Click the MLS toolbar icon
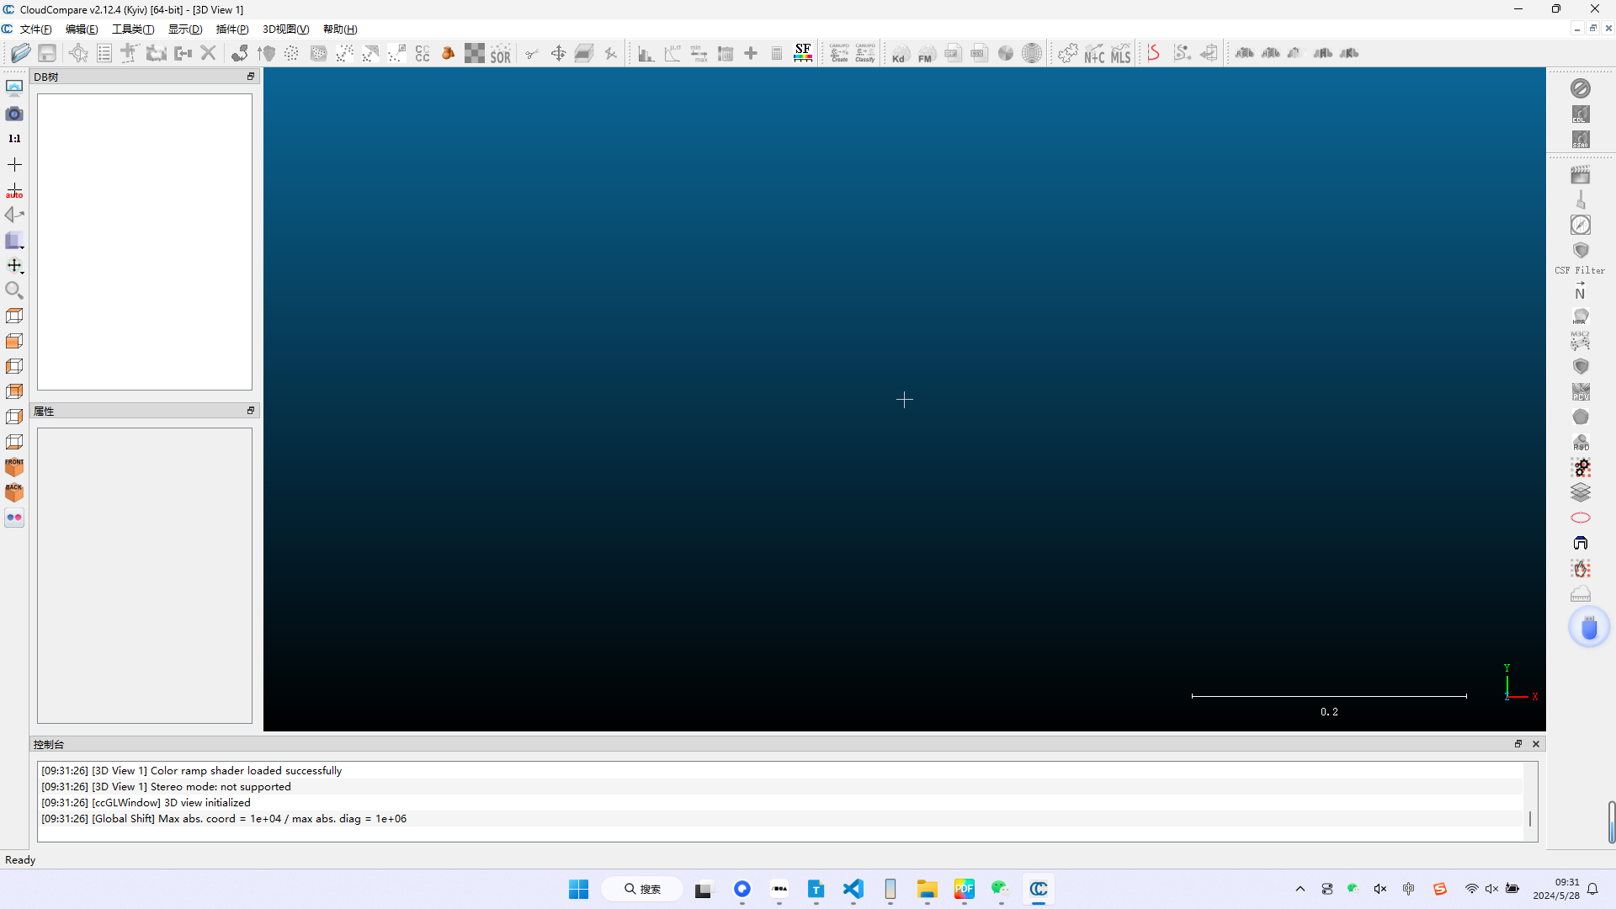Image resolution: width=1616 pixels, height=909 pixels. pos(1120,54)
